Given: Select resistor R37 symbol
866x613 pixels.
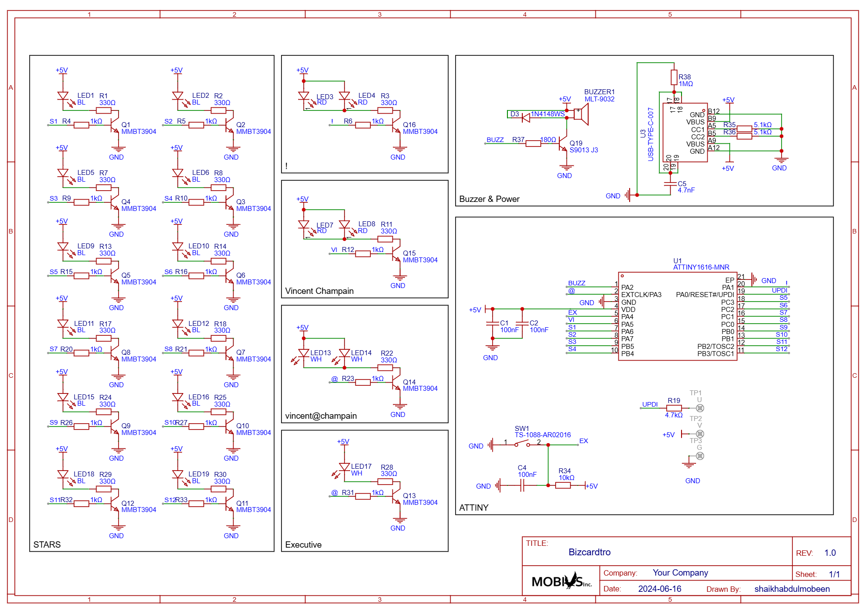Looking at the screenshot, I should point(533,143).
